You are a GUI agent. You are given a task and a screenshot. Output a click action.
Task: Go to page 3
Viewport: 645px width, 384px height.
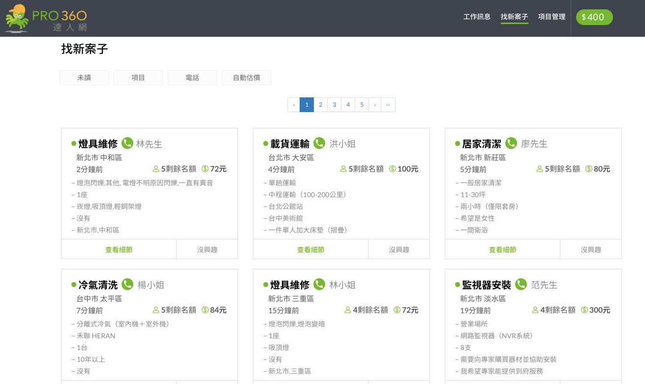click(334, 105)
